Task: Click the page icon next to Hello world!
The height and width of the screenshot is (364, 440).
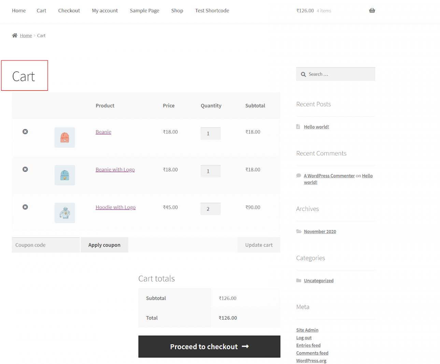Action: [299, 126]
